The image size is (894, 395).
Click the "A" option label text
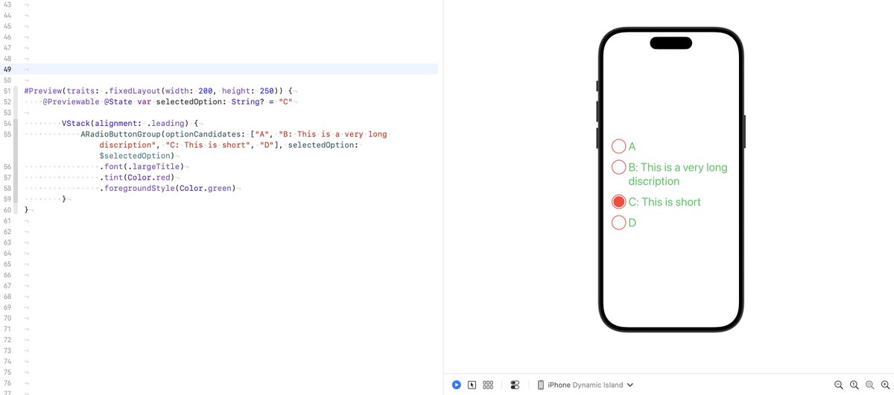[633, 147]
